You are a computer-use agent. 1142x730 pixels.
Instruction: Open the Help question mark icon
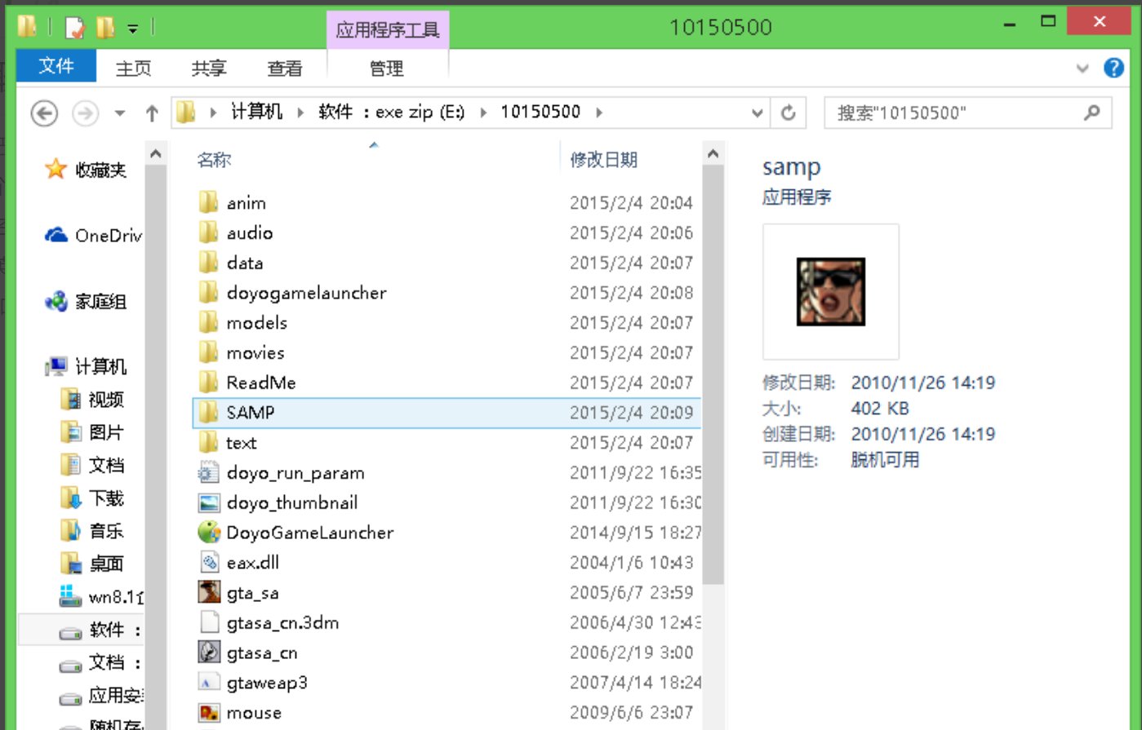[x=1113, y=69]
